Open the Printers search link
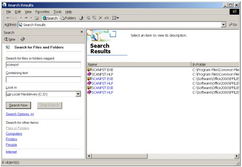This screenshot has height=167, width=242. [x=12, y=139]
